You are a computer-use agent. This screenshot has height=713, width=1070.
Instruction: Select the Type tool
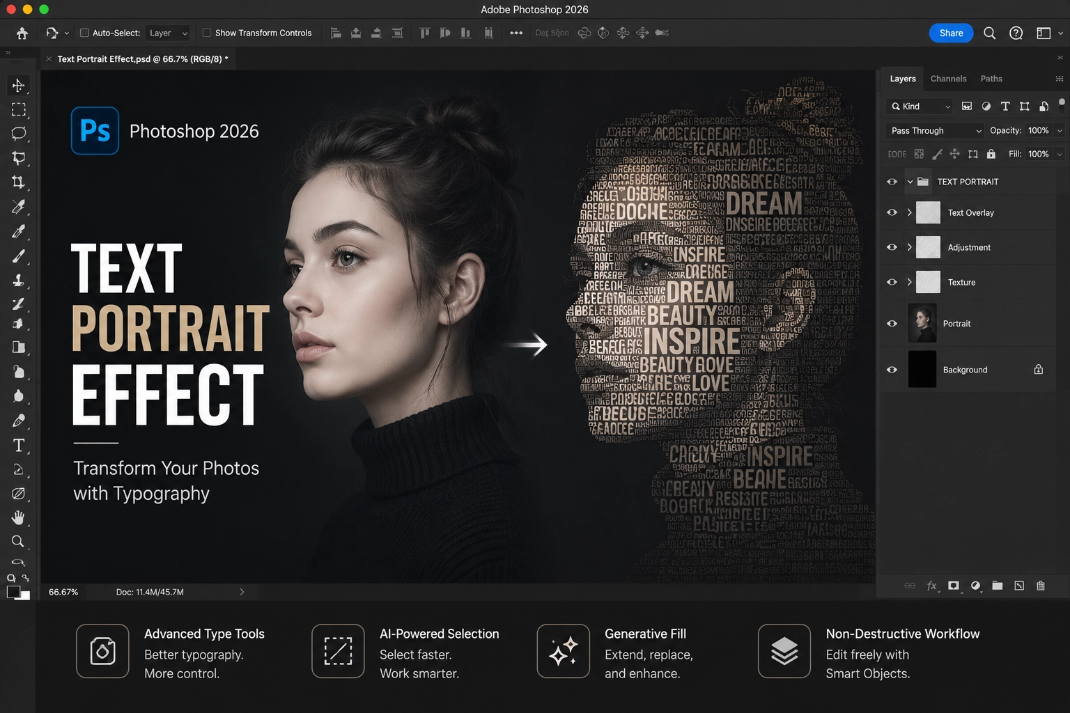(18, 446)
